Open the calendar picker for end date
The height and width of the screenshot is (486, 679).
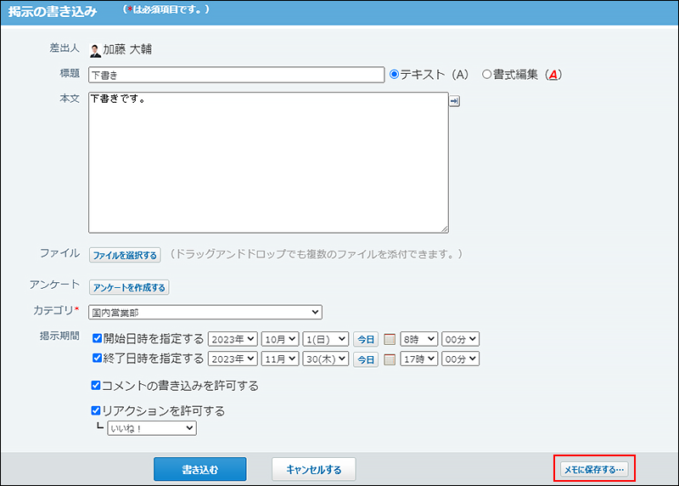point(390,359)
